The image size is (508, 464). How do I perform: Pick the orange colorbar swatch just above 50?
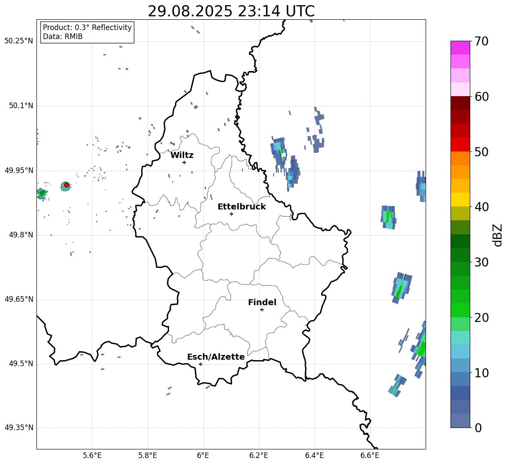tap(460, 158)
